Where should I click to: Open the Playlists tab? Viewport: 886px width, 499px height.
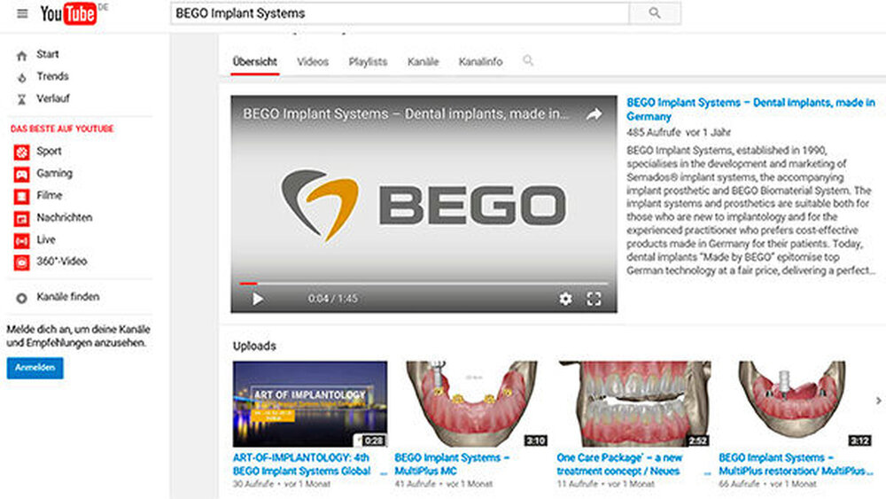point(368,62)
